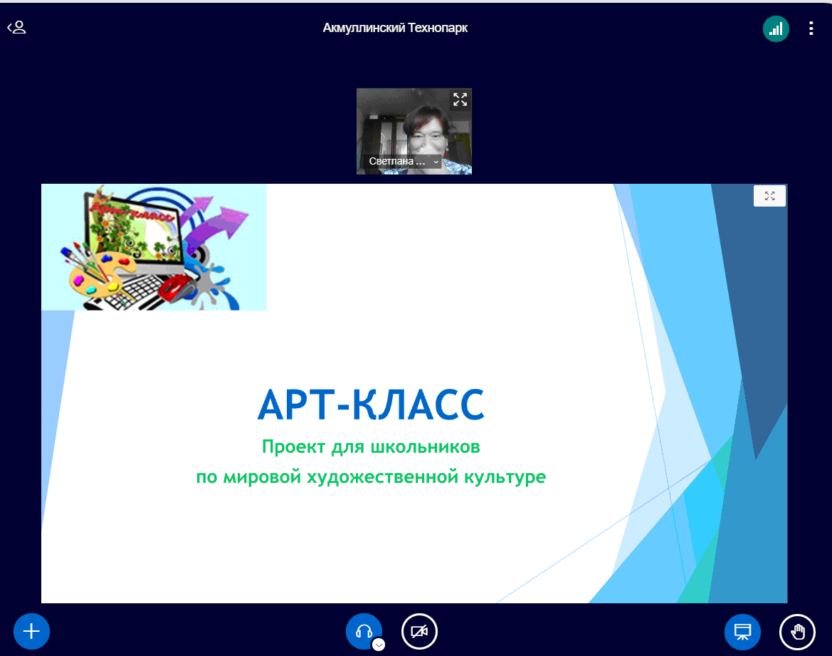The image size is (832, 656).
Task: Click the "по мировой художественной культуре" text
Action: pos(371,477)
